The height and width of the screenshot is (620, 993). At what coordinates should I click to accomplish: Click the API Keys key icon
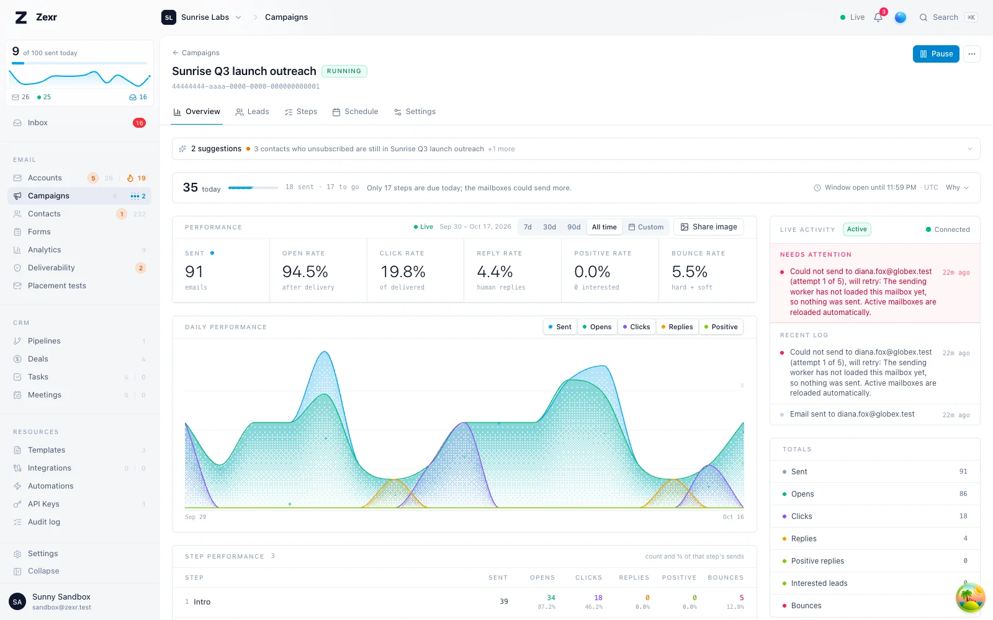(17, 504)
